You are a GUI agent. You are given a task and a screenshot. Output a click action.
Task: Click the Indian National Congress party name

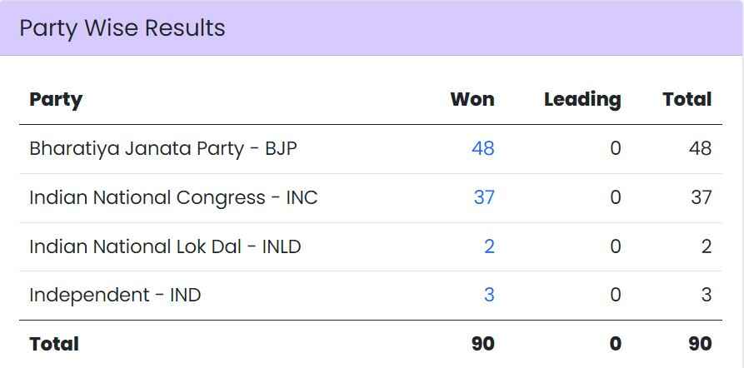[173, 197]
